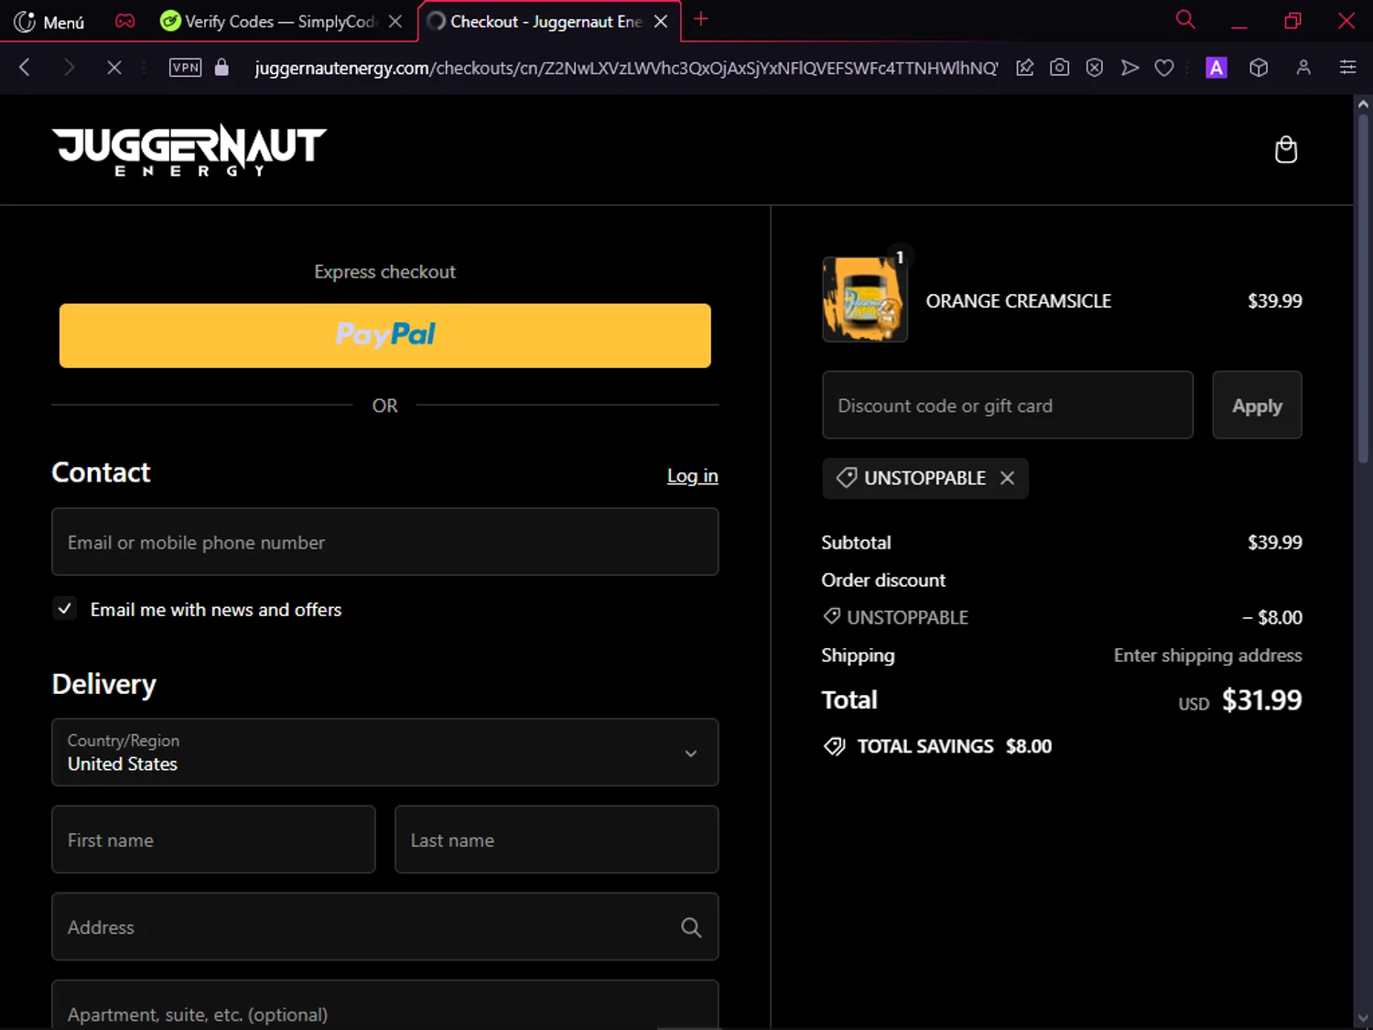Switch to Verify Codes — SimplyCodes tab
Viewport: 1373px width, 1030px height.
coord(279,21)
